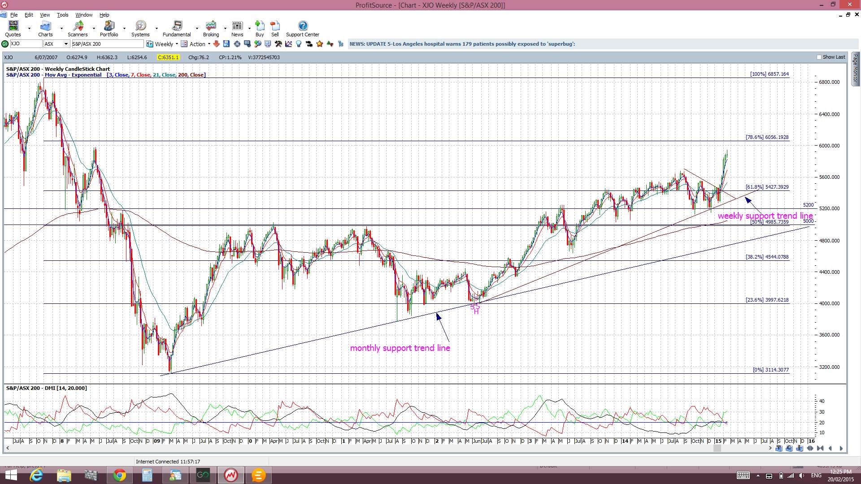Open the Tools menu

click(62, 15)
